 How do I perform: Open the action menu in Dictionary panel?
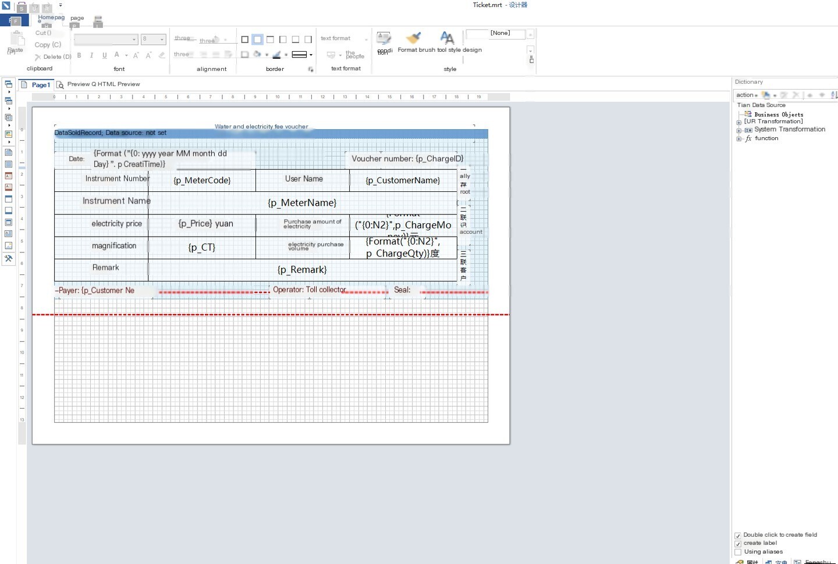point(747,95)
